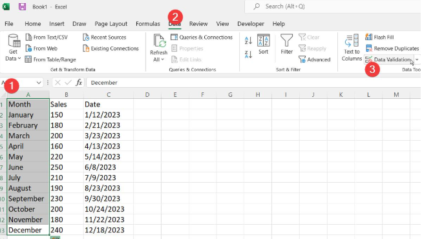
Task: Toggle the Filter funnel
Action: pyautogui.click(x=287, y=45)
